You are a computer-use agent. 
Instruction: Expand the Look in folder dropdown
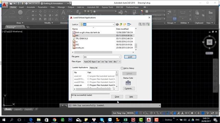[x=113, y=24]
